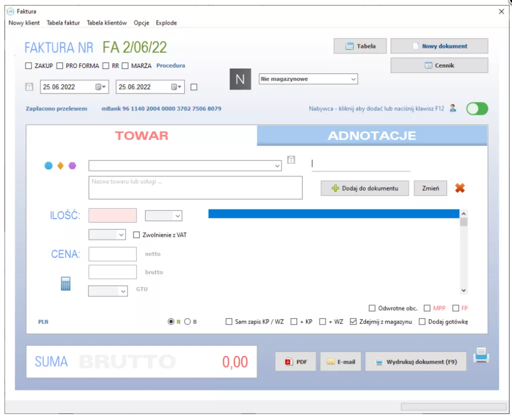Click the buyer person icon
The height and width of the screenshot is (418, 512).
point(452,108)
